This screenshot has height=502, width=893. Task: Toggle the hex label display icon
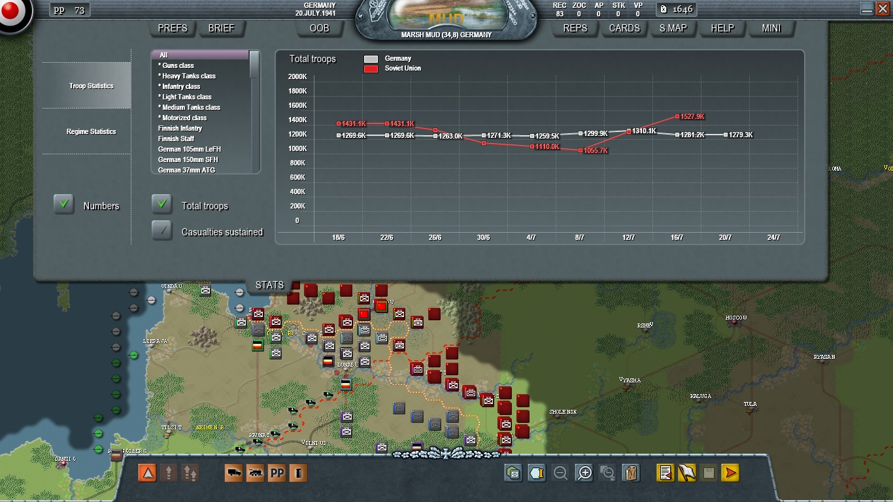(537, 473)
